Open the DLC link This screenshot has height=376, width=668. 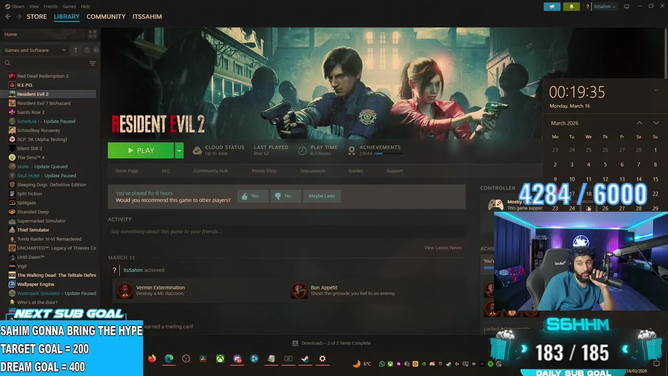click(166, 171)
